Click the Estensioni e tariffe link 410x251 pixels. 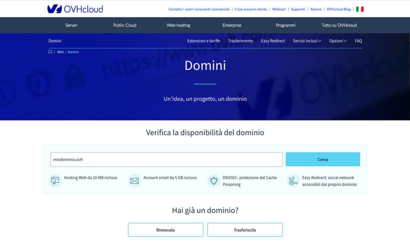203,41
